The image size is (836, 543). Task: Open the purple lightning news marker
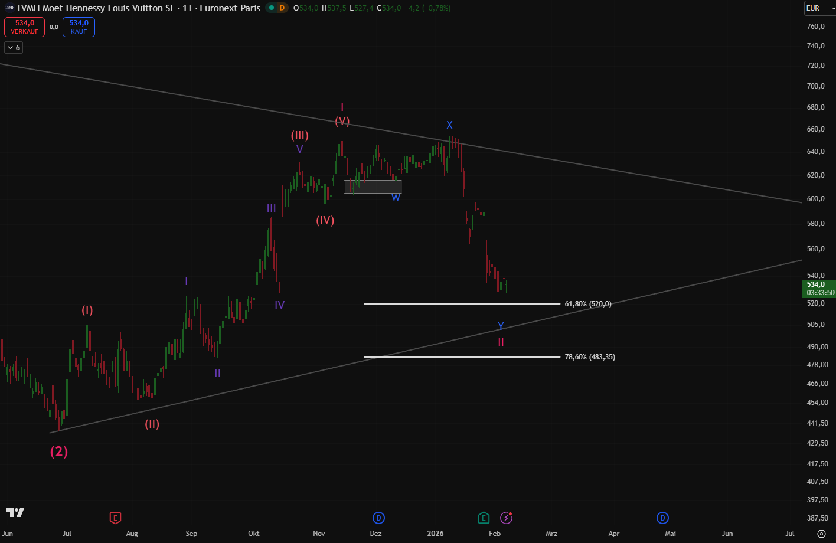[x=506, y=518]
